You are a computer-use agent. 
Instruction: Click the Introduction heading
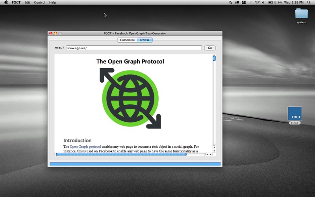click(x=77, y=140)
